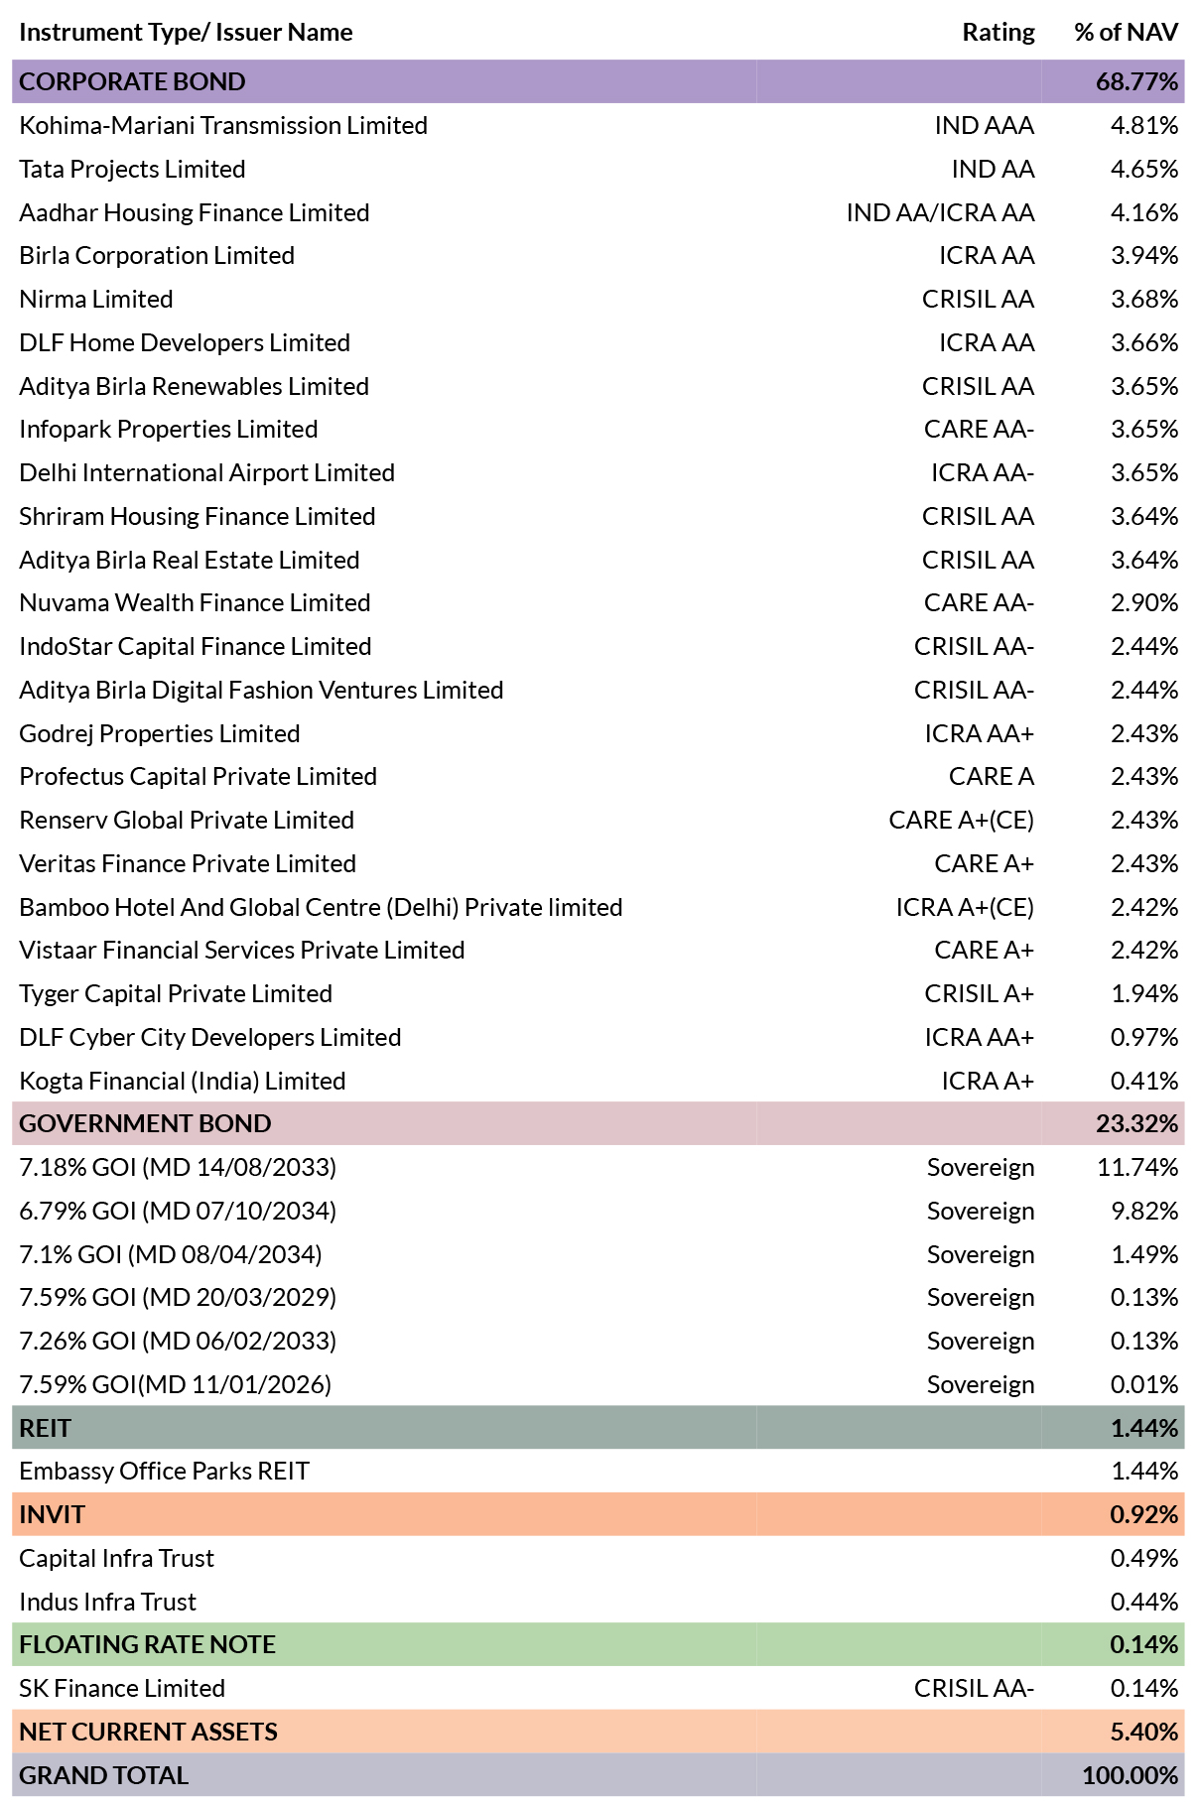Click the Rating column header

click(998, 32)
